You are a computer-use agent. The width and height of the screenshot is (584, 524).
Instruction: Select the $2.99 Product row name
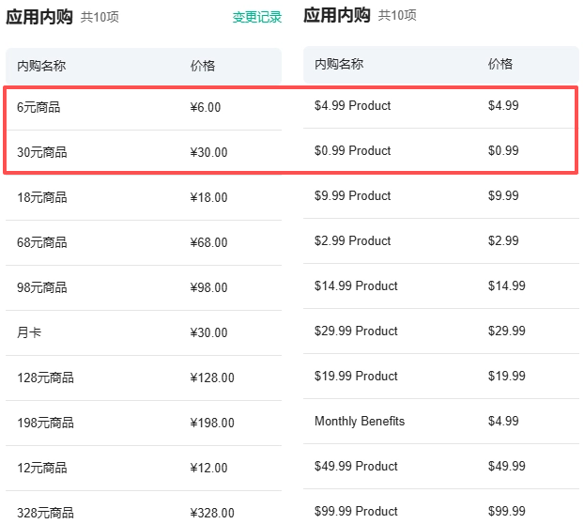pyautogui.click(x=352, y=240)
